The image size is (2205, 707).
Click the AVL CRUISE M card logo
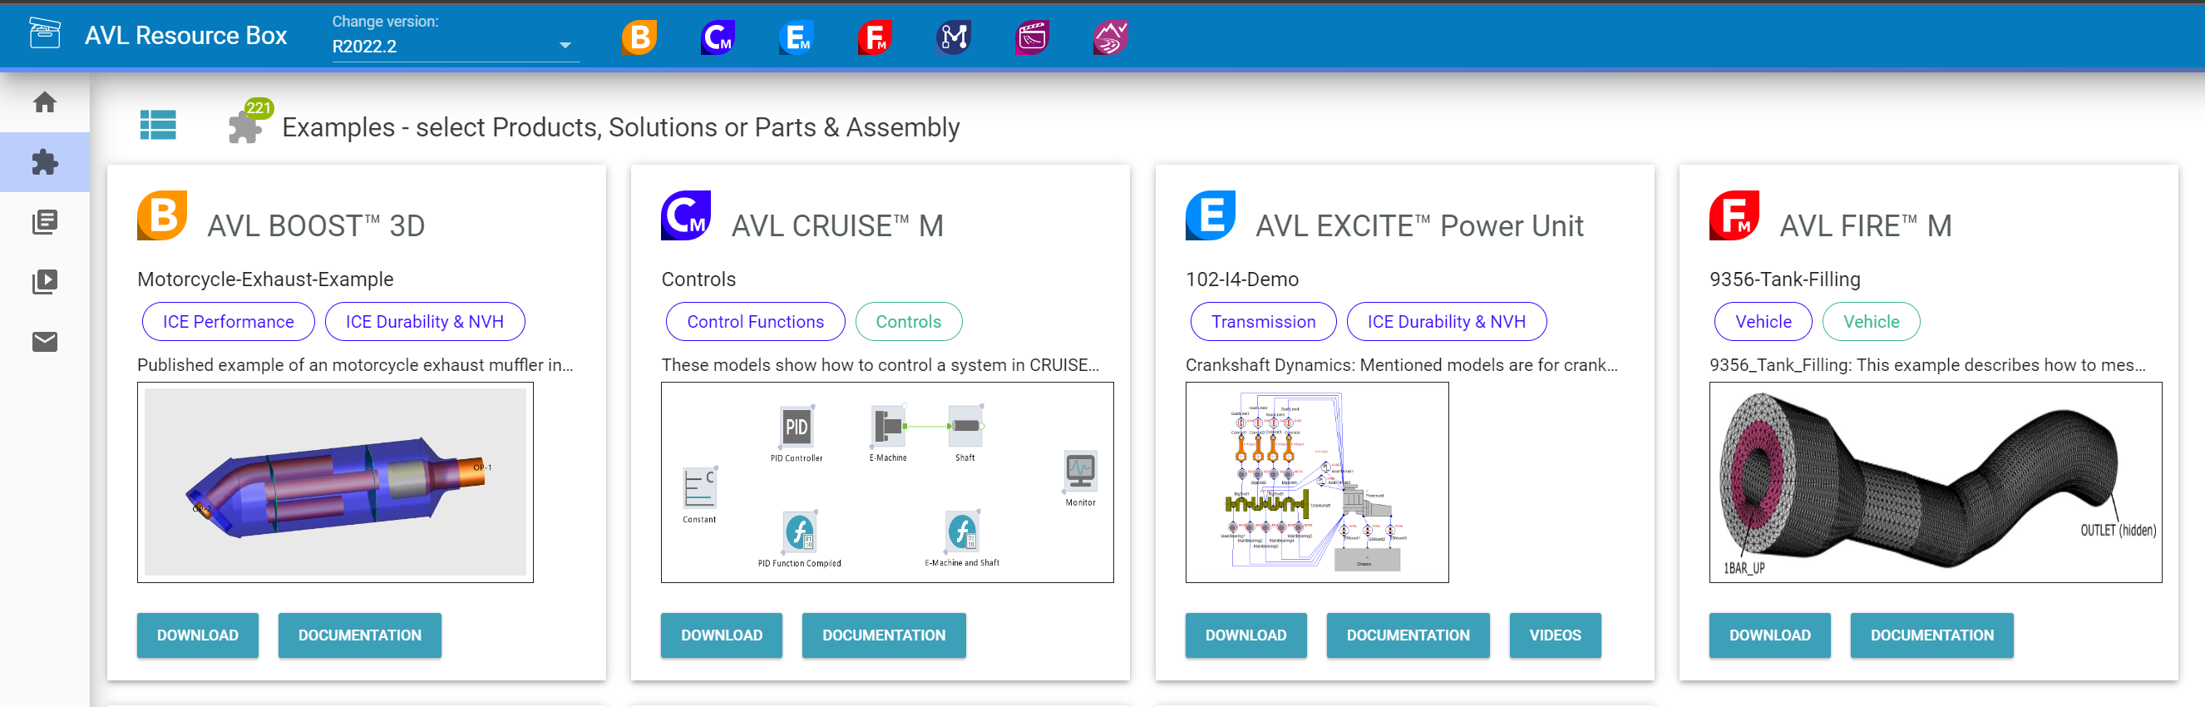click(686, 215)
